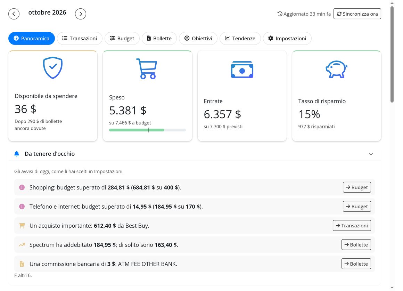Click the 'E altri 6.' text
This screenshot has width=403, height=291.
pyautogui.click(x=23, y=275)
